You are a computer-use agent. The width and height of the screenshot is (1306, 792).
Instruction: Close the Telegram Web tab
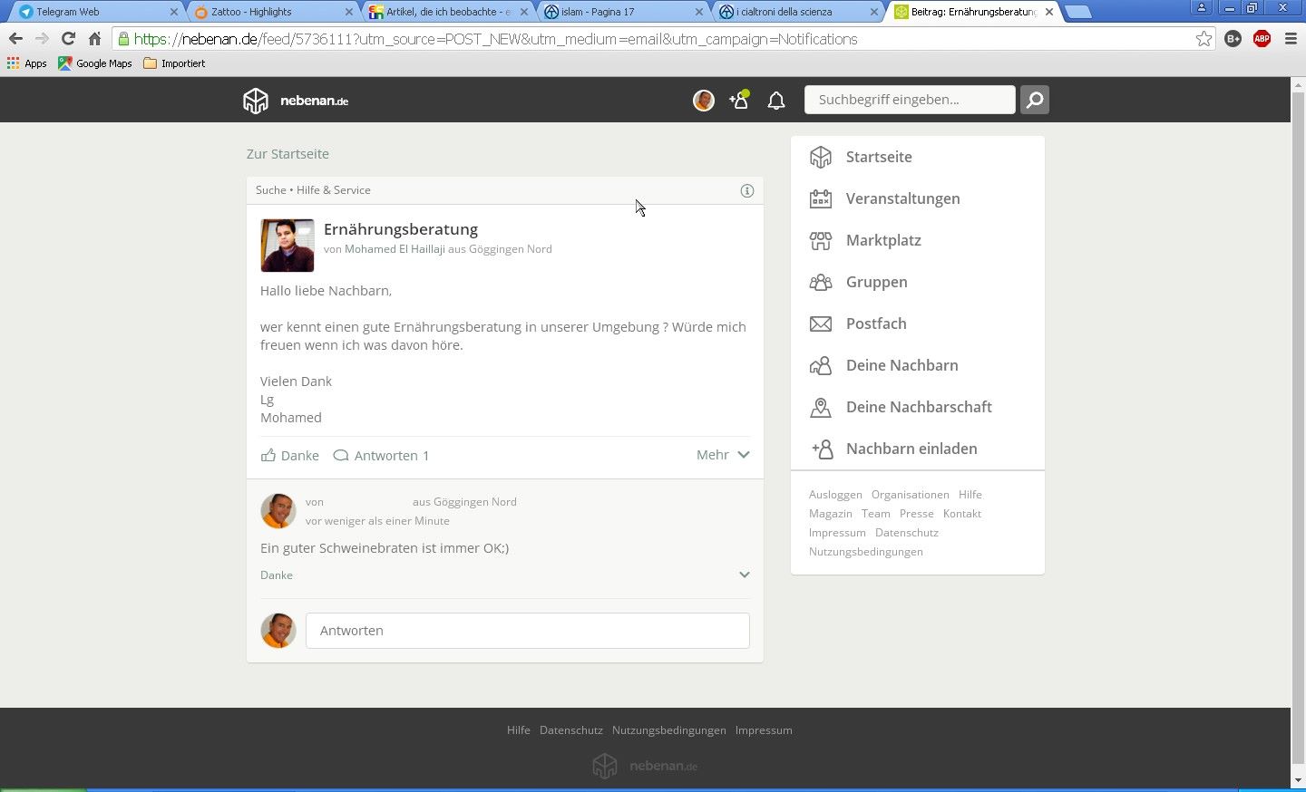tap(174, 12)
